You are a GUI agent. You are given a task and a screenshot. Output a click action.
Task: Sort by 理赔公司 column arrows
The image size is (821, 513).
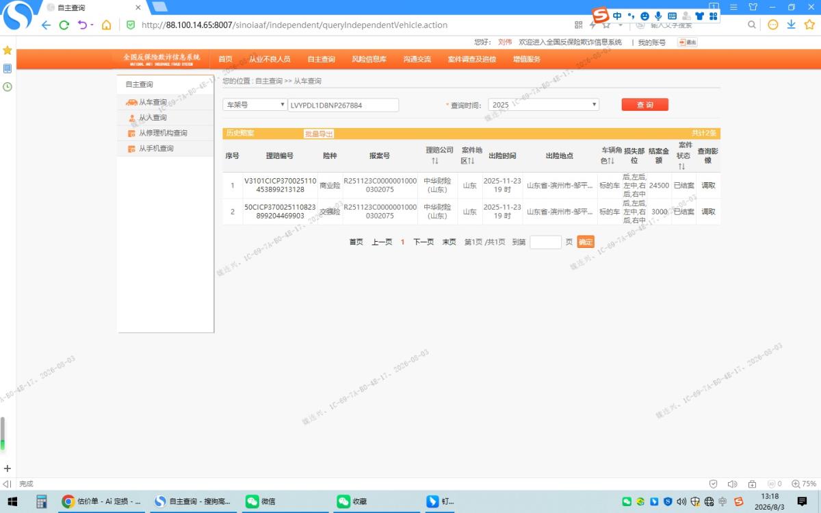[434, 161]
